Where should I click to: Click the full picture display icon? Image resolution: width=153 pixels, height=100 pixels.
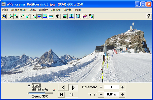click(x=45, y=16)
